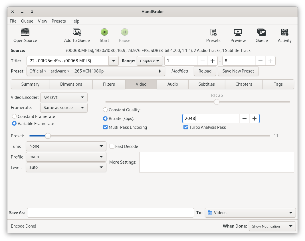Image resolution: width=305 pixels, height=241 pixels.
Task: Open the Presets toolbar icon
Action: click(213, 32)
